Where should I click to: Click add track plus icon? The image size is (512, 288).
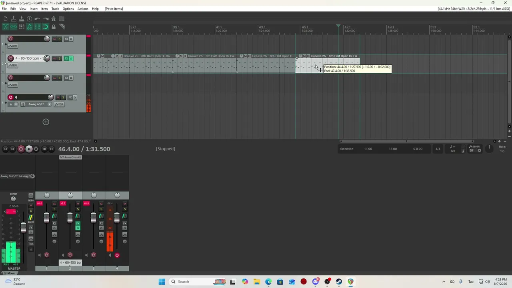46,122
